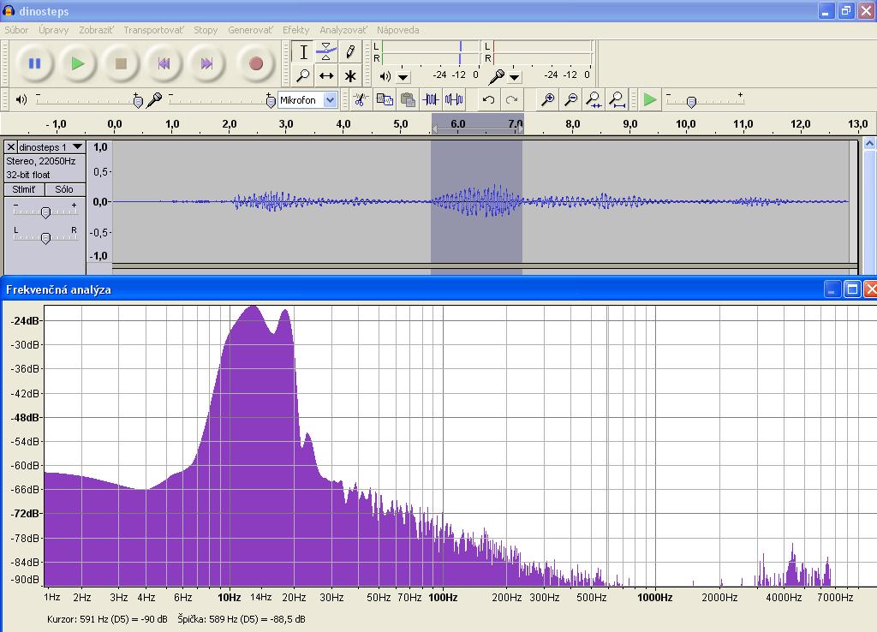This screenshot has width=877, height=632.
Task: Open the Generovať menu
Action: [251, 30]
